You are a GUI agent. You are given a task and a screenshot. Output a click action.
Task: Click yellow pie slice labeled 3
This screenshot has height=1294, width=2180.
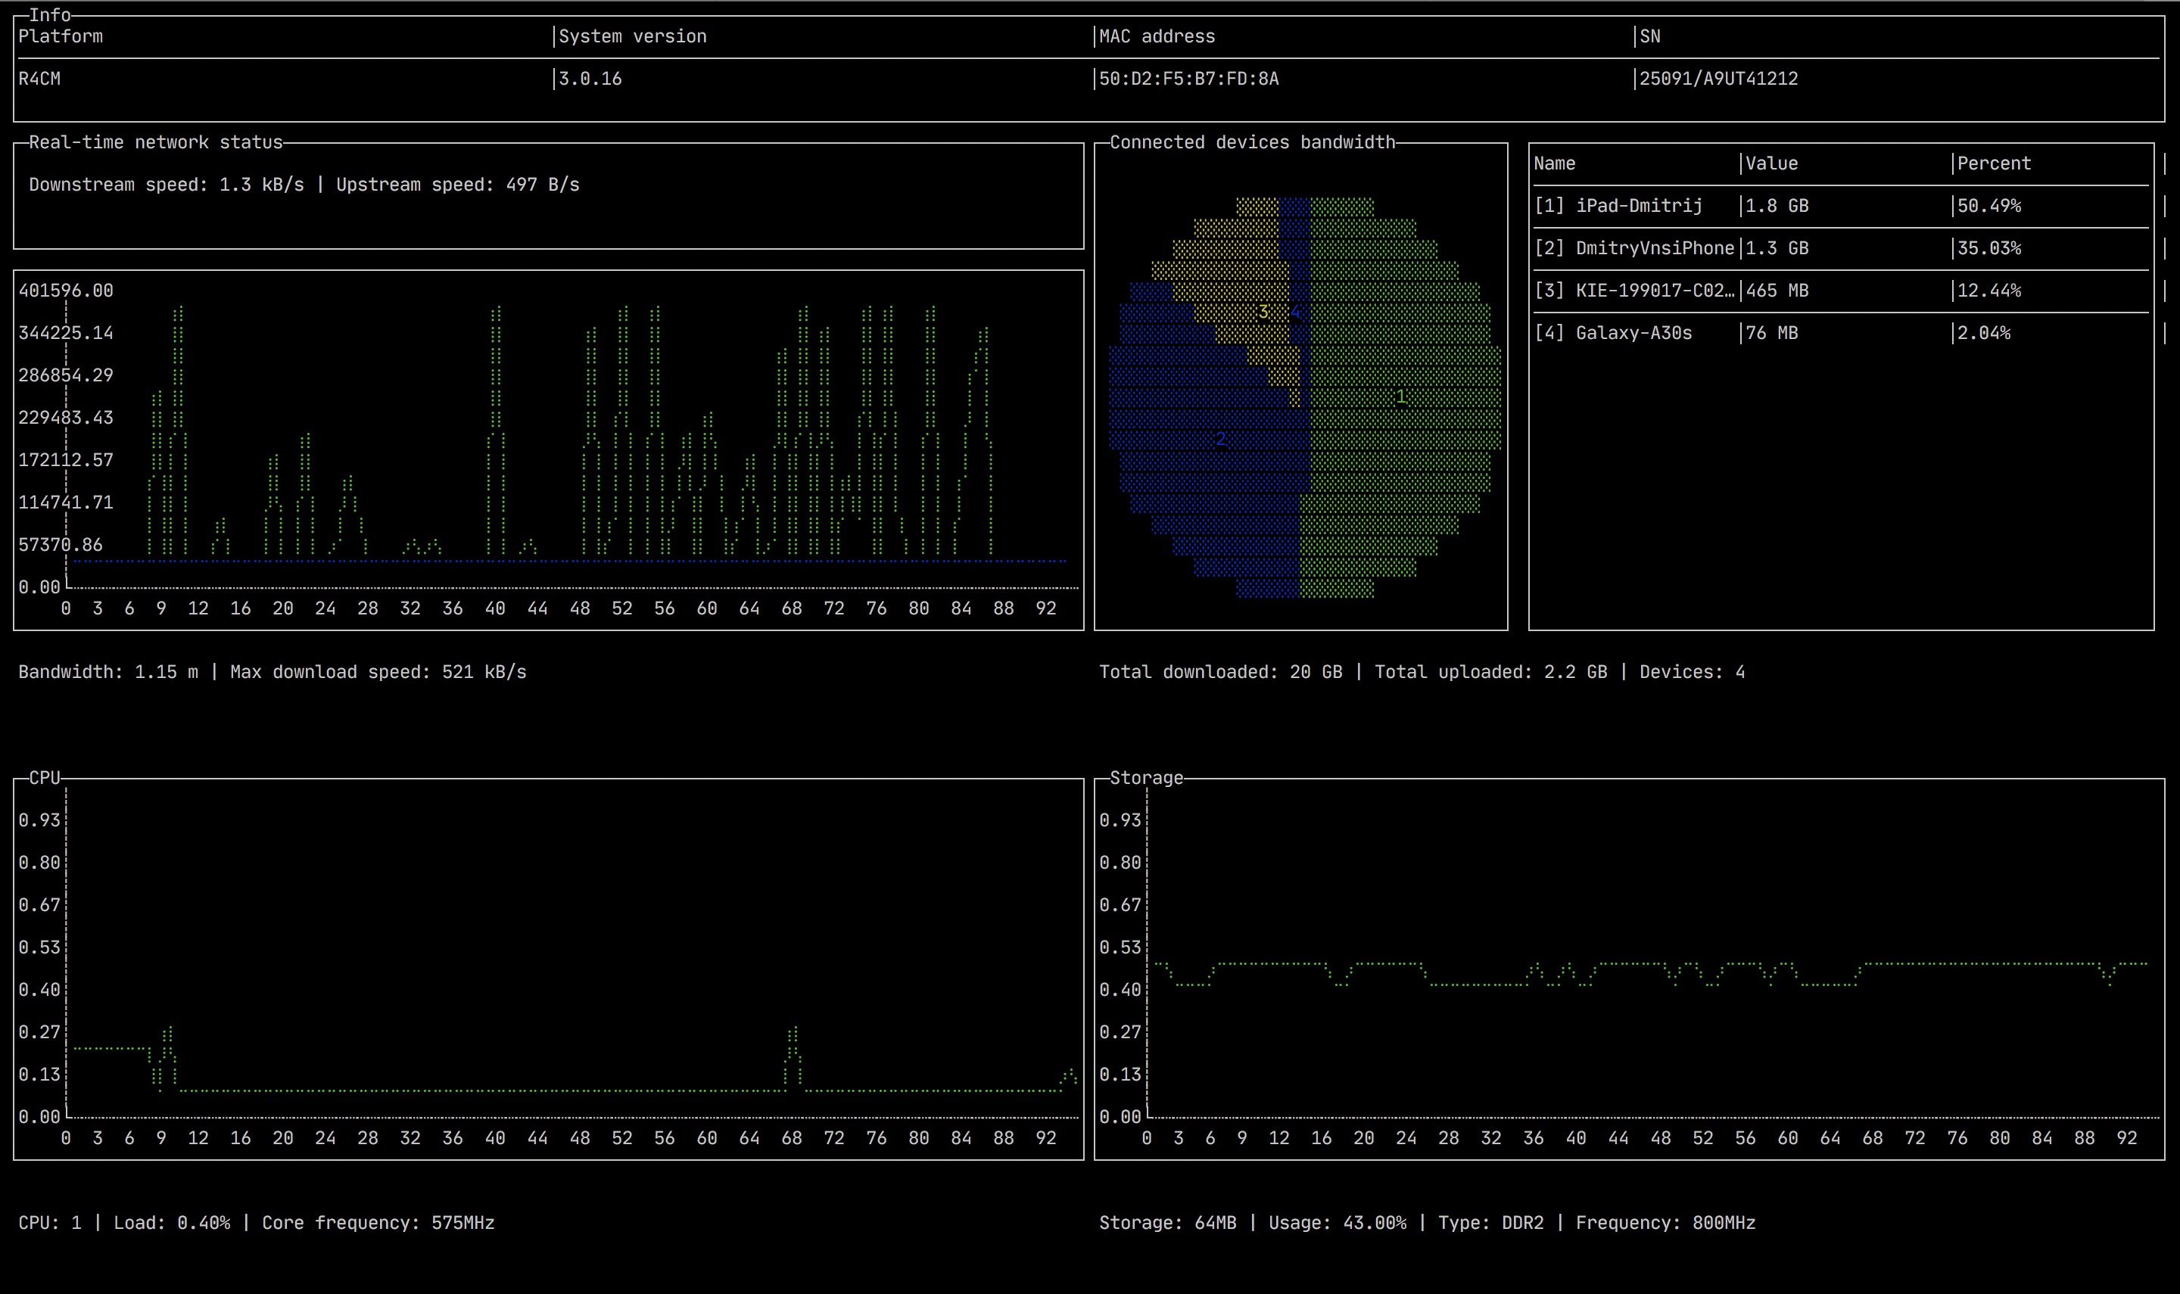click(x=1263, y=311)
